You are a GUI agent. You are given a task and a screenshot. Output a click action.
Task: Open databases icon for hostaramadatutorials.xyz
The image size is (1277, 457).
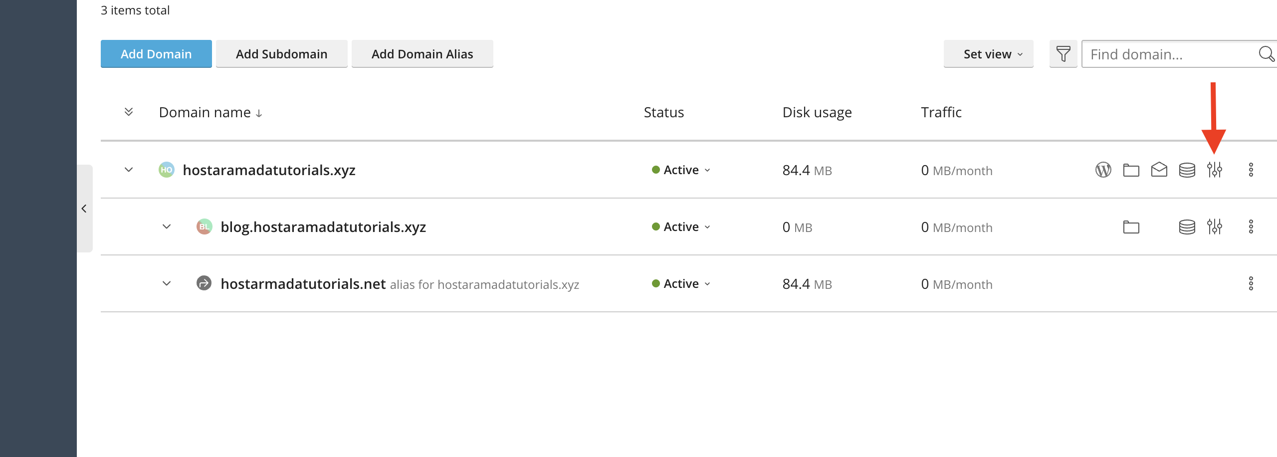(1187, 170)
